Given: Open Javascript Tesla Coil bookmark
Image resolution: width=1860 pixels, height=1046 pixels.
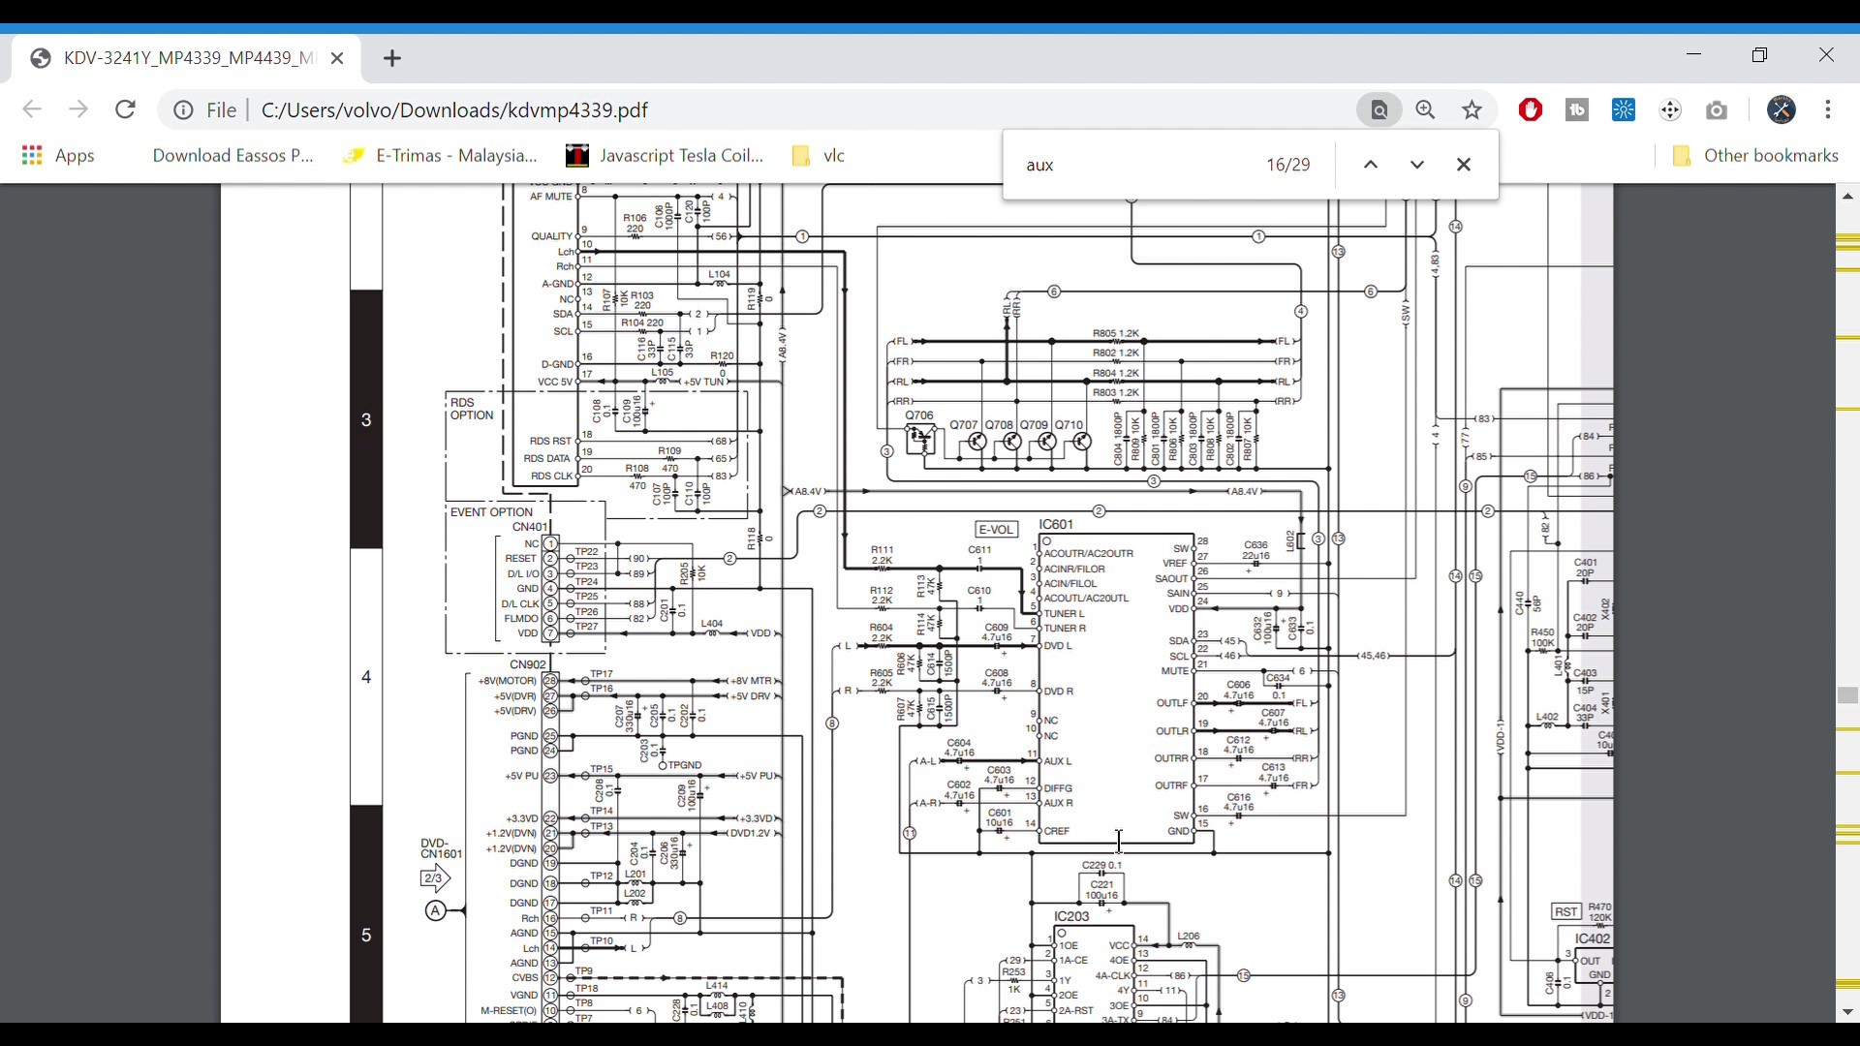Looking at the screenshot, I should point(665,155).
